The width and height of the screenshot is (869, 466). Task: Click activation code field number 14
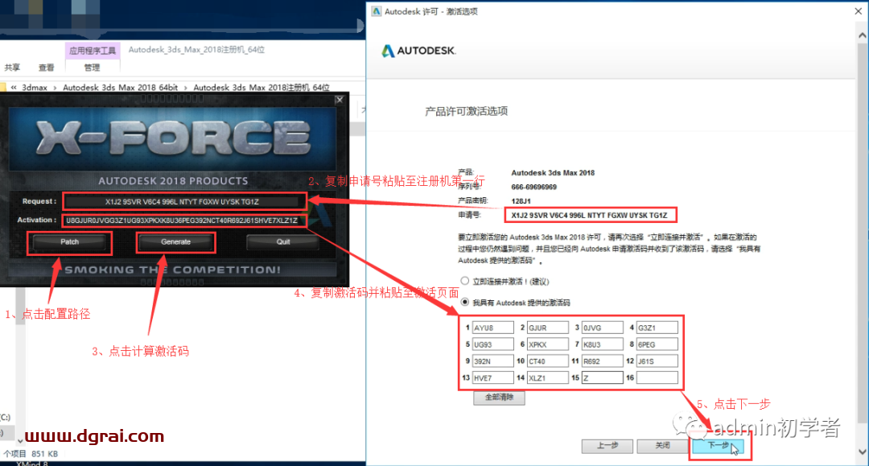pos(548,378)
